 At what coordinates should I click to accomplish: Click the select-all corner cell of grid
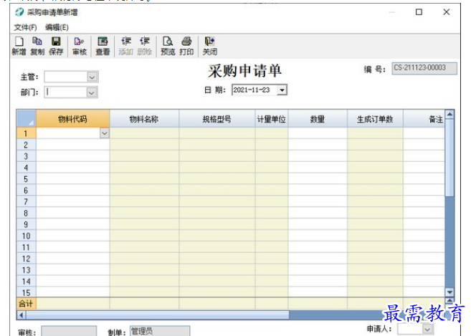pyautogui.click(x=27, y=119)
